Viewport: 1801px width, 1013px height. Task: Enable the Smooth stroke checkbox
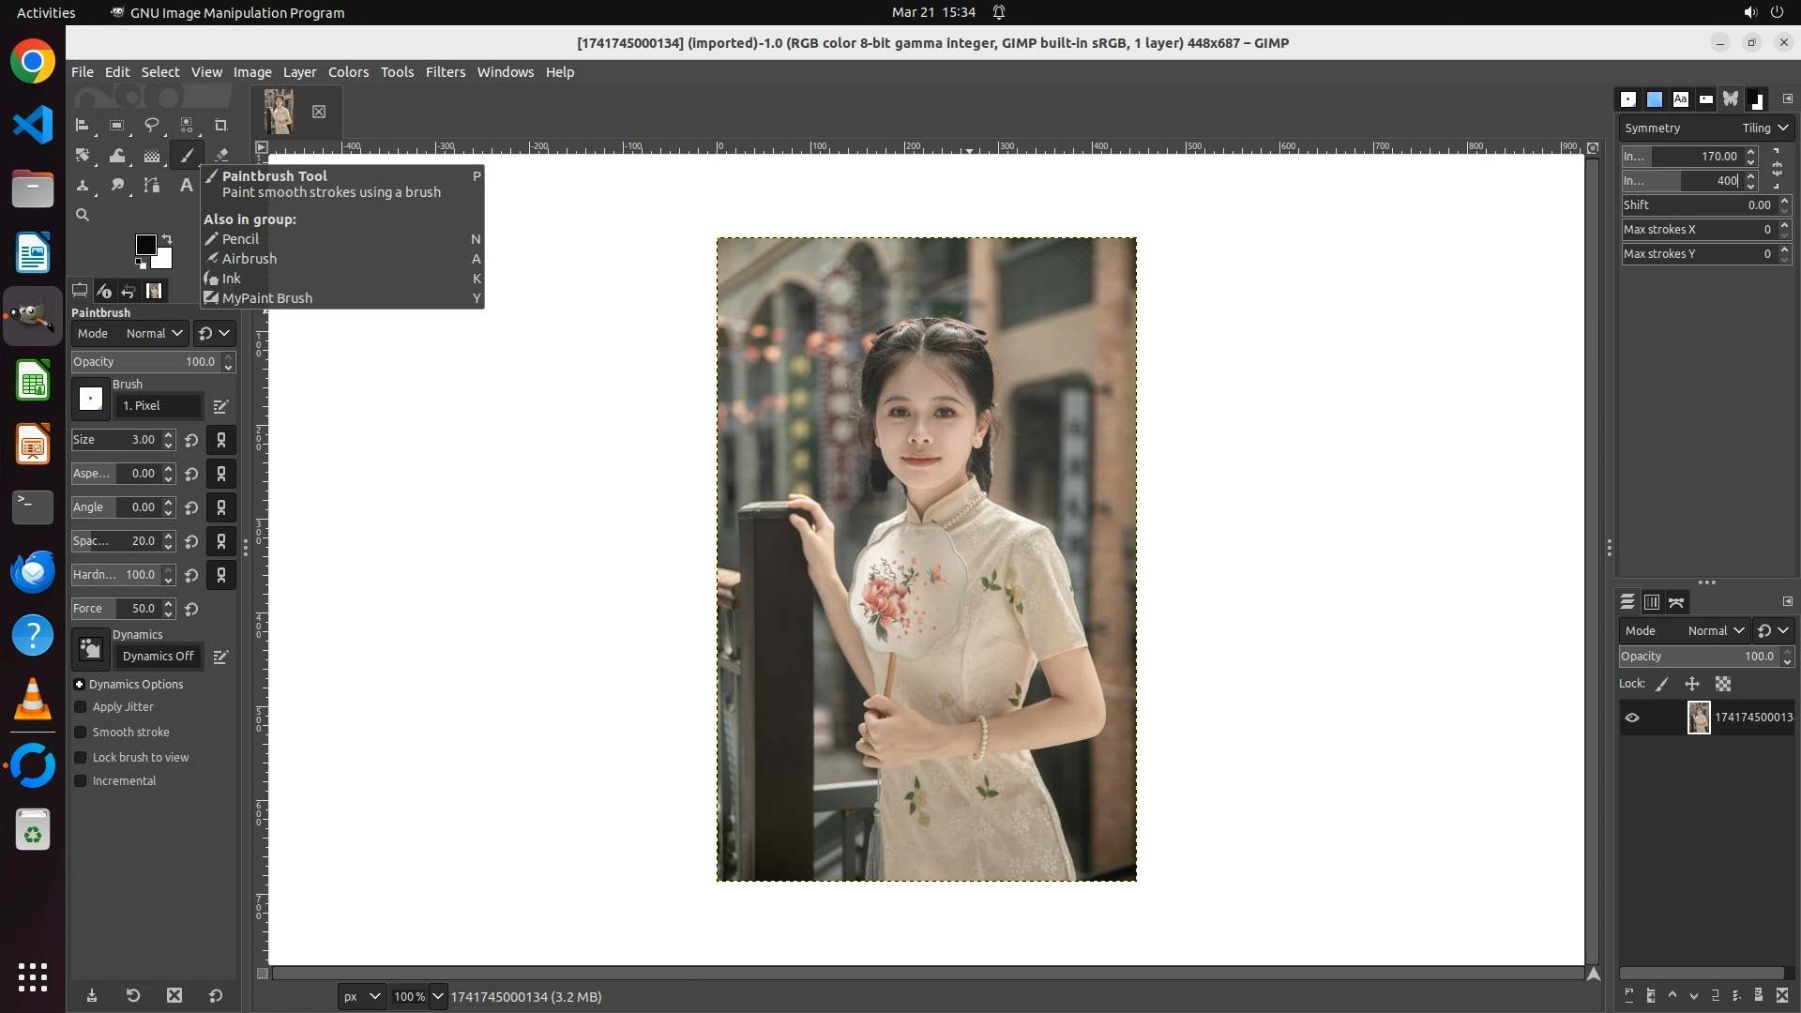pyautogui.click(x=81, y=733)
